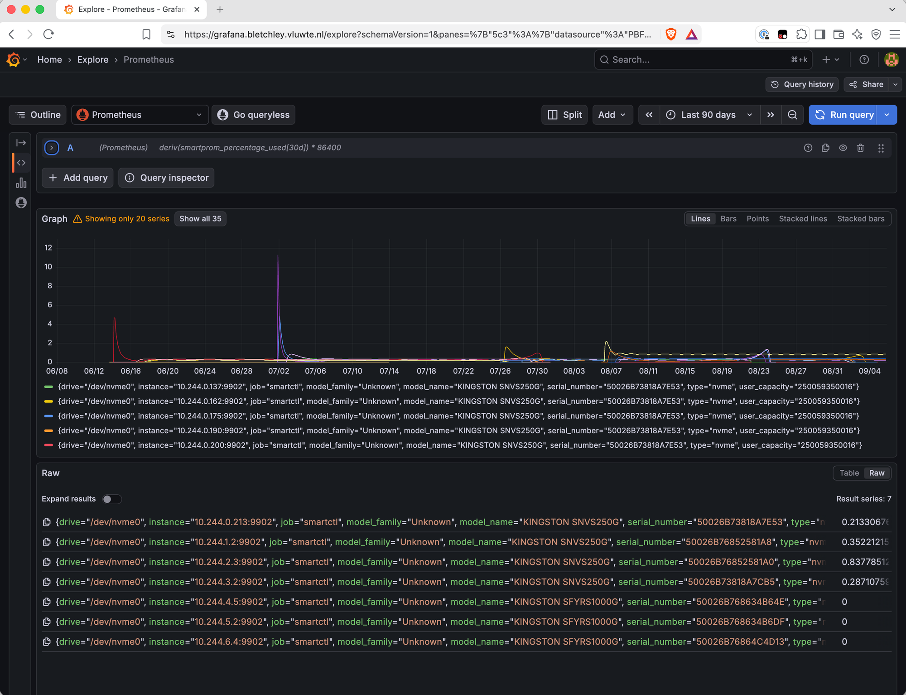Open the plus New menu in top bar
The width and height of the screenshot is (906, 695).
coord(831,59)
